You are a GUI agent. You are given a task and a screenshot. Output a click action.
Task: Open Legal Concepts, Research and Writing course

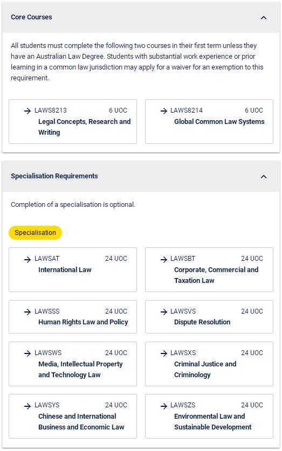tap(73, 121)
